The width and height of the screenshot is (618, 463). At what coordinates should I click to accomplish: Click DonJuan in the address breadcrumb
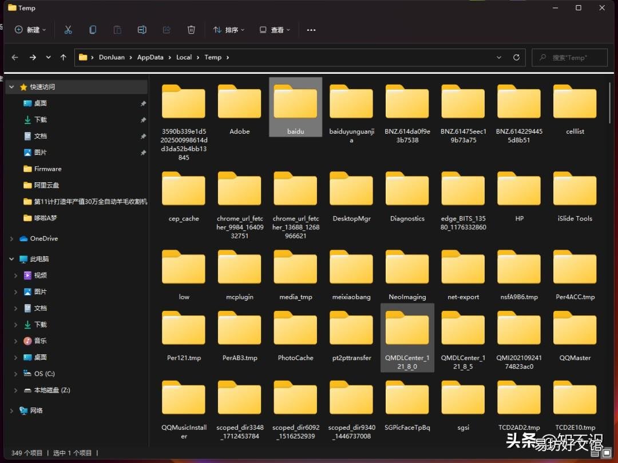112,58
